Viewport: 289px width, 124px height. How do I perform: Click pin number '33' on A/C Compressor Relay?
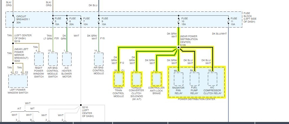210,70
